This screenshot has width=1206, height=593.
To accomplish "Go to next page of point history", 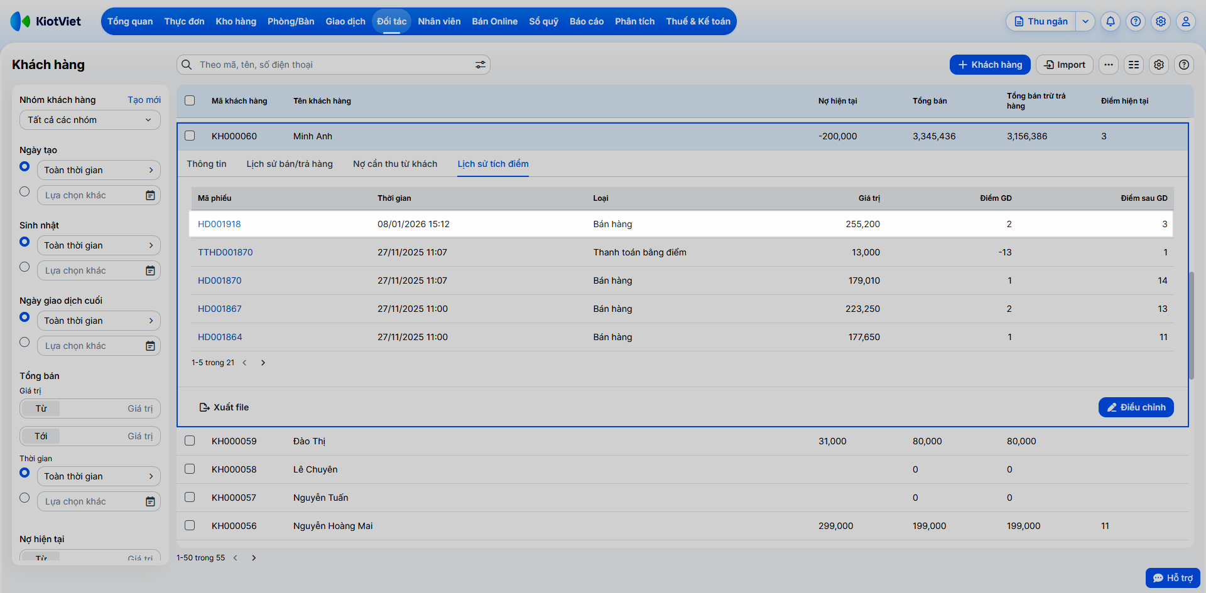I will 263,363.
